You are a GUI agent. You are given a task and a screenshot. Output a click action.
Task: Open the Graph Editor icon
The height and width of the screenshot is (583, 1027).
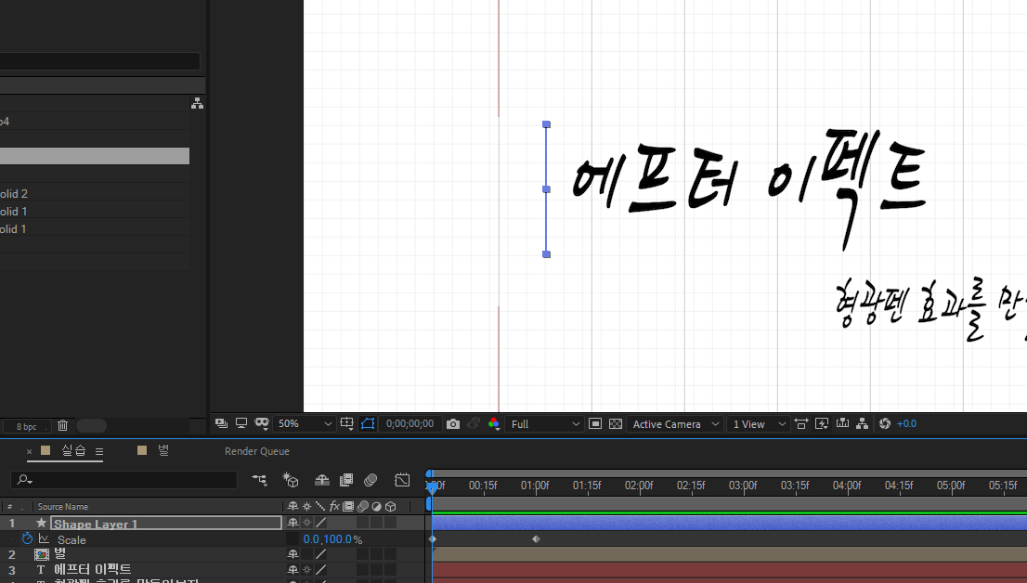402,480
